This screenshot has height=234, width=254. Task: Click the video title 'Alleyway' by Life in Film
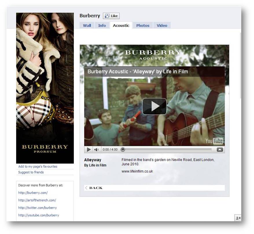tap(138, 71)
